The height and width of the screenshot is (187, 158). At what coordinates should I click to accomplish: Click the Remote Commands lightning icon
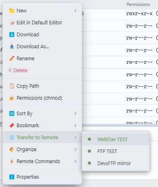[x=12, y=161]
